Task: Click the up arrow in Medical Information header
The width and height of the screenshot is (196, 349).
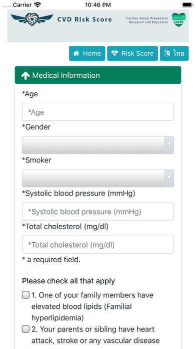Action: click(x=25, y=76)
